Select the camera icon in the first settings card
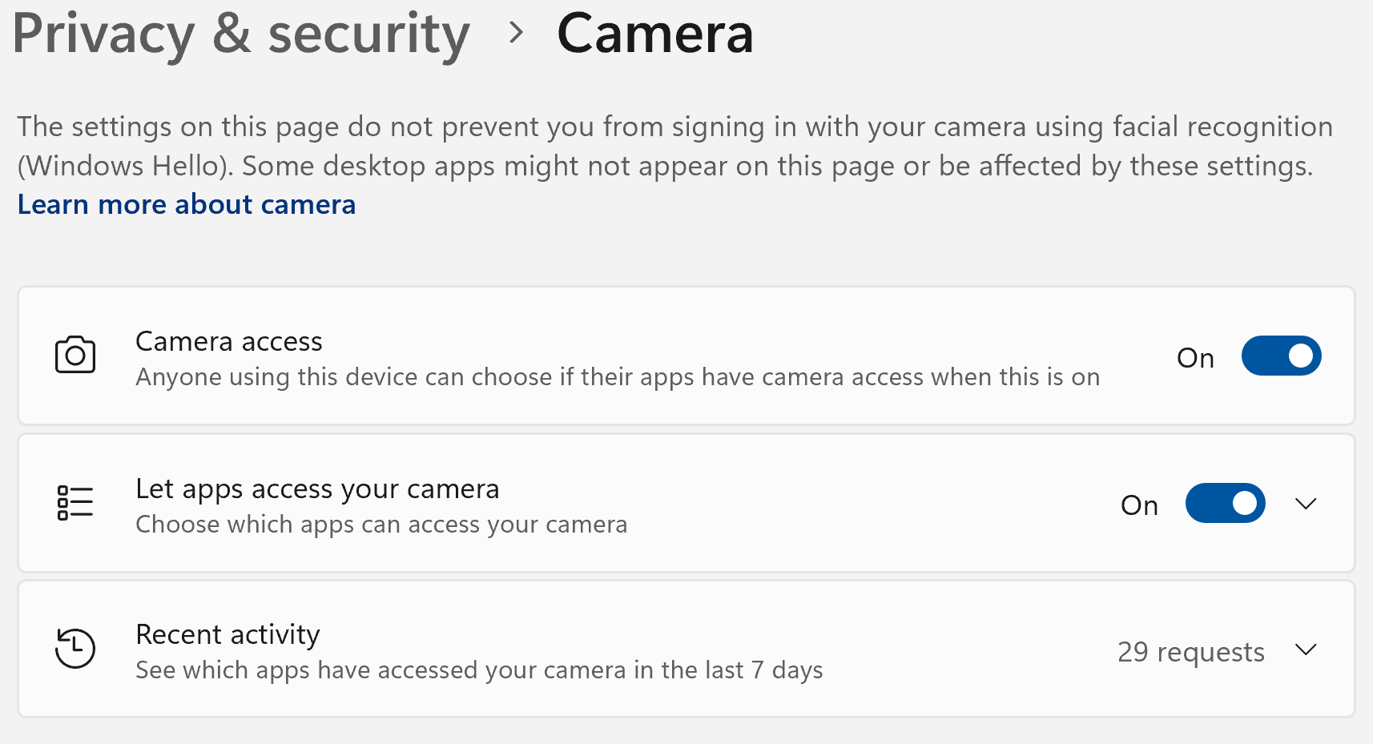The width and height of the screenshot is (1373, 744). [x=74, y=356]
